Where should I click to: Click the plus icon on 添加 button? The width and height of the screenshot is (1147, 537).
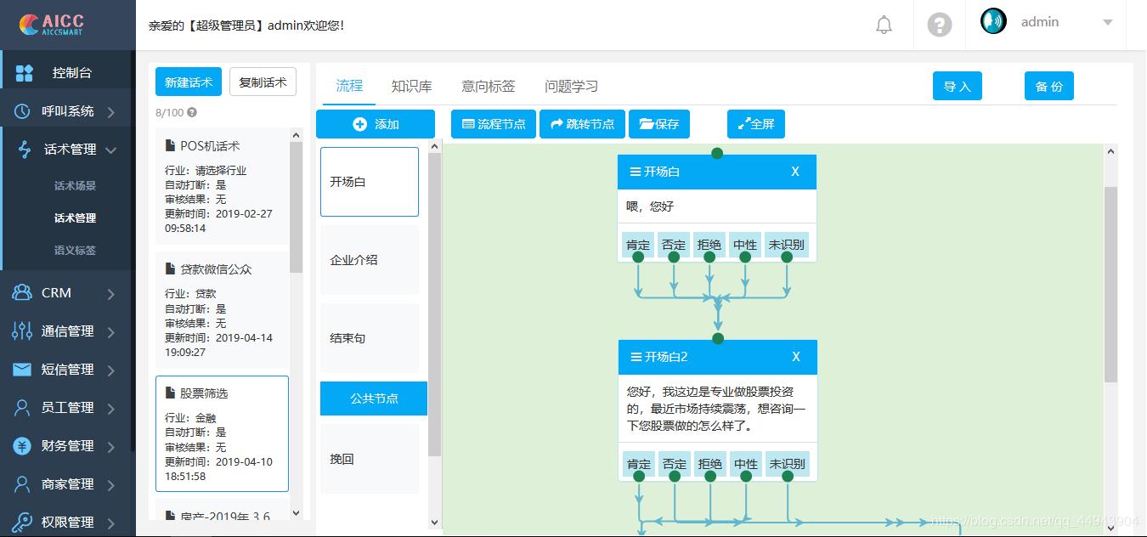coord(359,124)
